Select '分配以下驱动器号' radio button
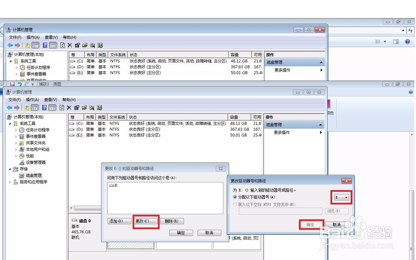This screenshot has width=416, height=260. click(x=235, y=197)
